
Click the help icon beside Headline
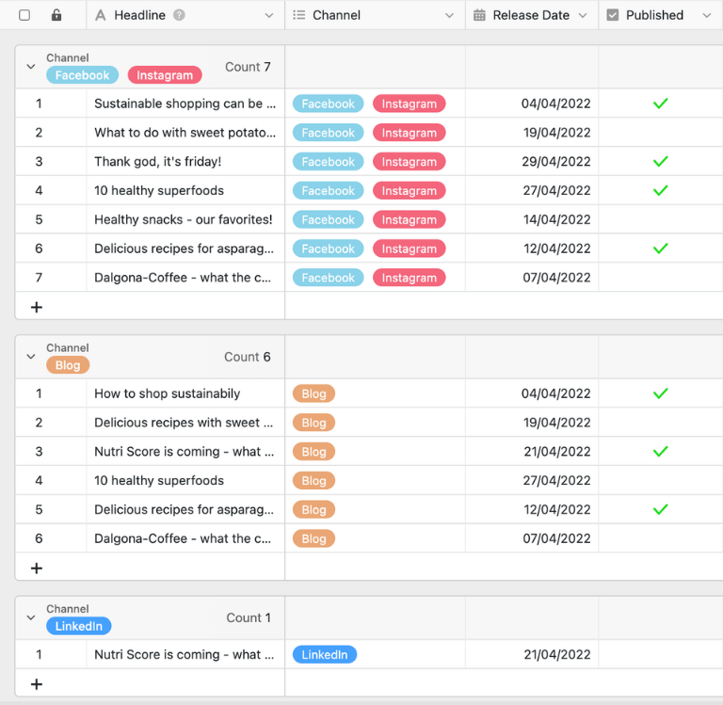coord(179,15)
